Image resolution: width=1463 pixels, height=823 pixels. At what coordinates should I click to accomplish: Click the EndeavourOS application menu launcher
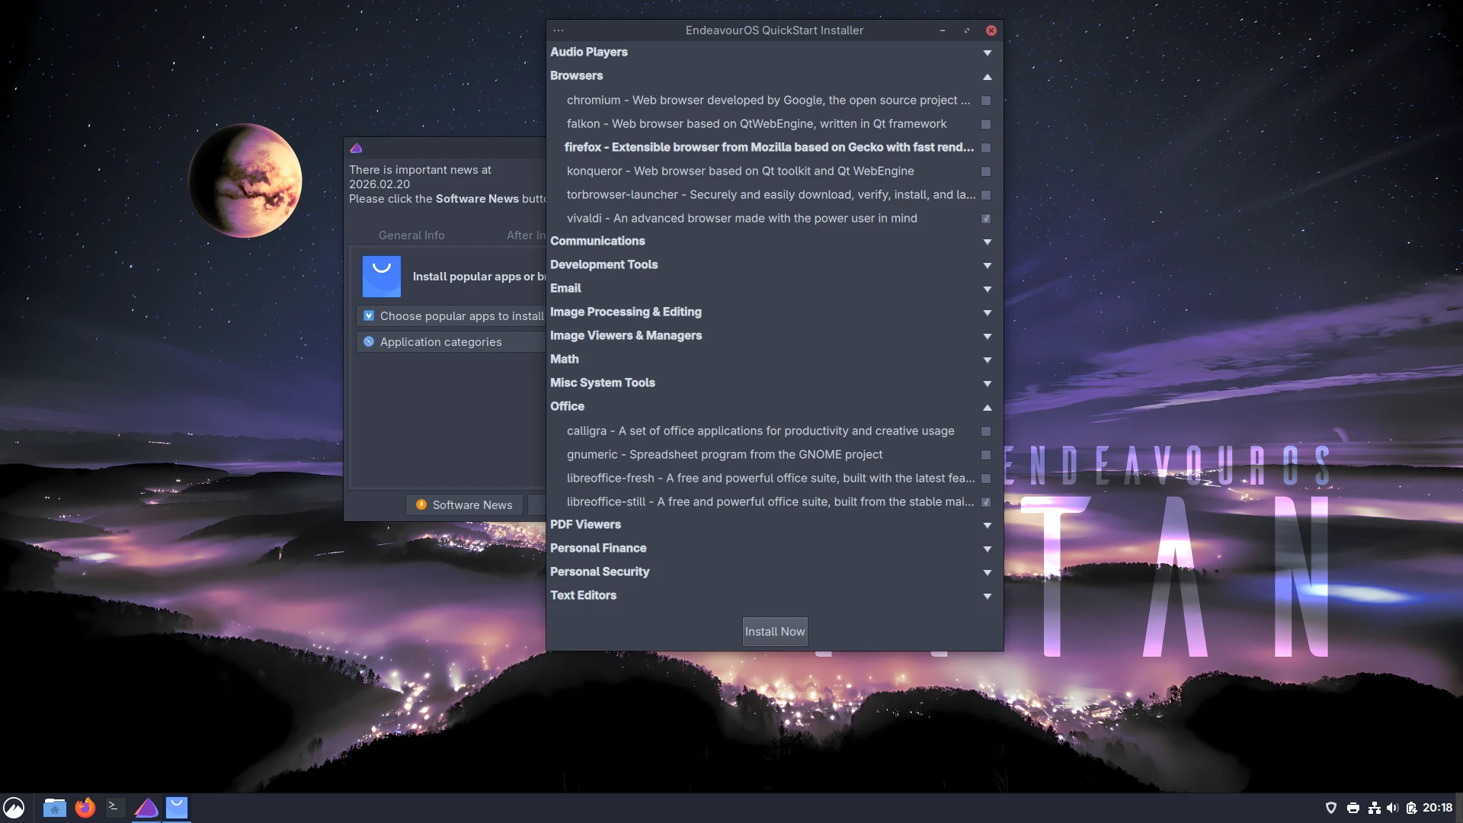14,808
